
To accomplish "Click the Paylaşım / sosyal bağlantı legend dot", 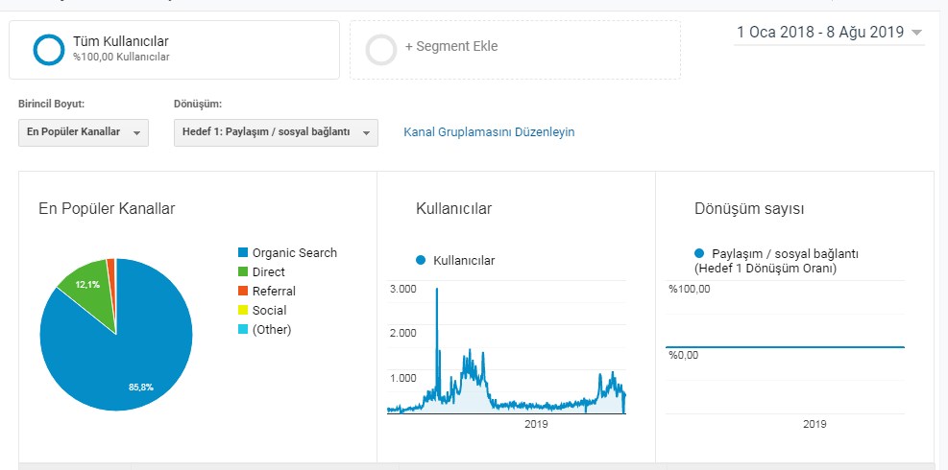I will 699,253.
